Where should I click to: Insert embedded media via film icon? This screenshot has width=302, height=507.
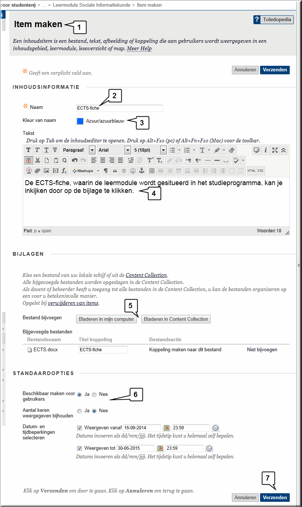pos(55,171)
